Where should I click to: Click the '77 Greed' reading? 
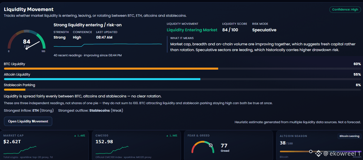click(225, 147)
